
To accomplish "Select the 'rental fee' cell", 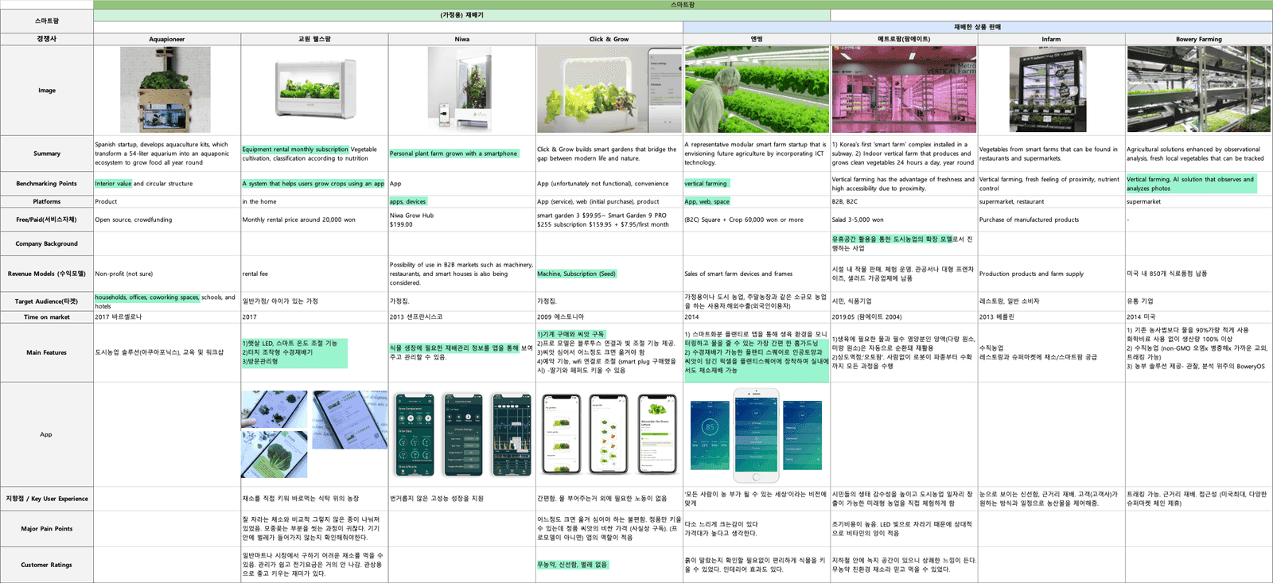I will pyautogui.click(x=314, y=274).
